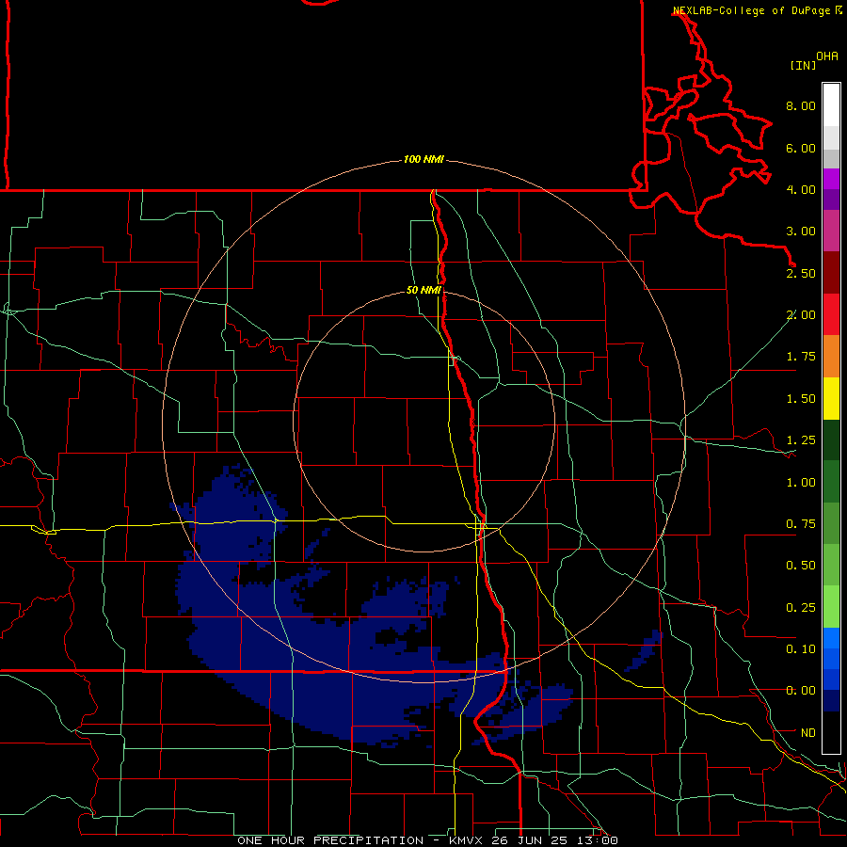This screenshot has height=847, width=847.
Task: Select the 1.00 legend value
Action: [x=801, y=483]
